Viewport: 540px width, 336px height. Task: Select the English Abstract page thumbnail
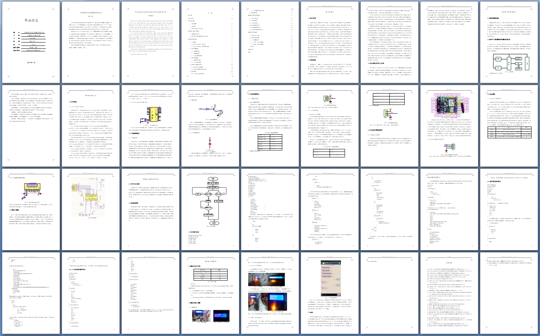[150, 42]
